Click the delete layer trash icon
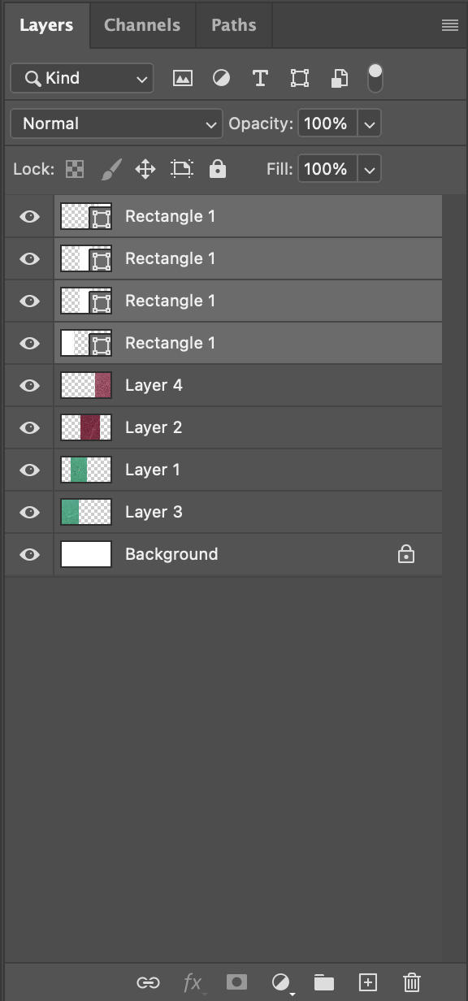Viewport: 468px width, 1001px height. pos(412,981)
